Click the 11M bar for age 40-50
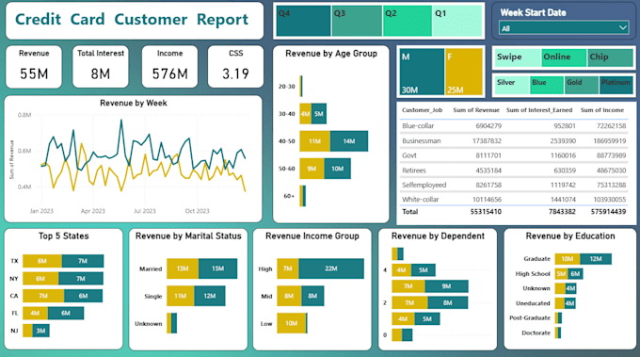 tap(314, 141)
